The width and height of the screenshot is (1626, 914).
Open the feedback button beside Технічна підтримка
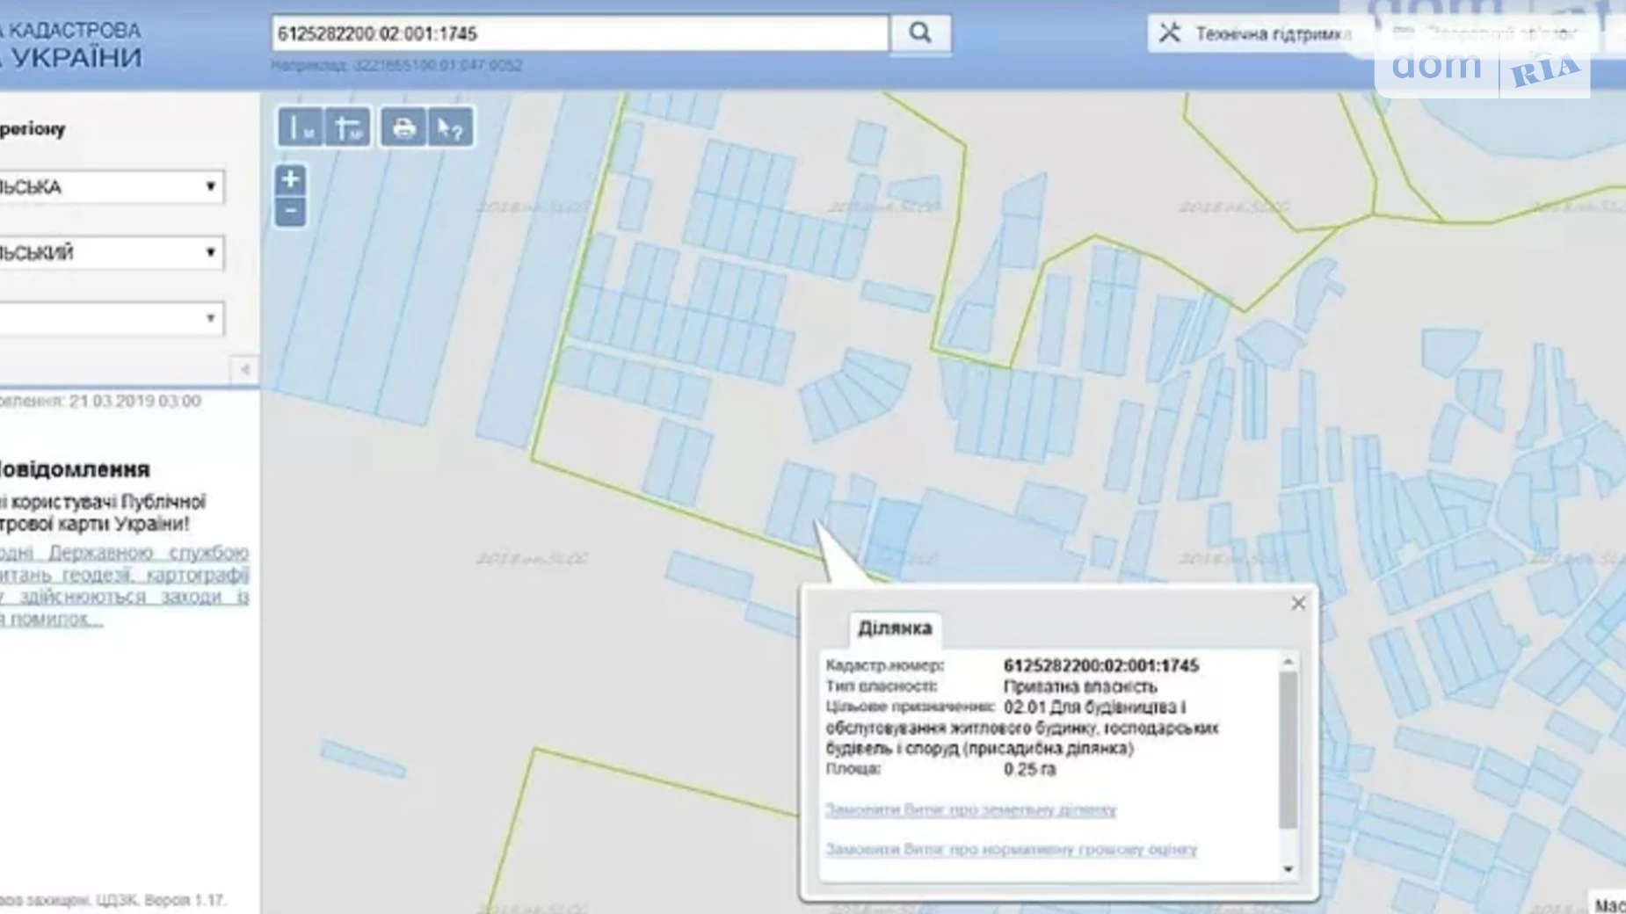coord(1485,34)
